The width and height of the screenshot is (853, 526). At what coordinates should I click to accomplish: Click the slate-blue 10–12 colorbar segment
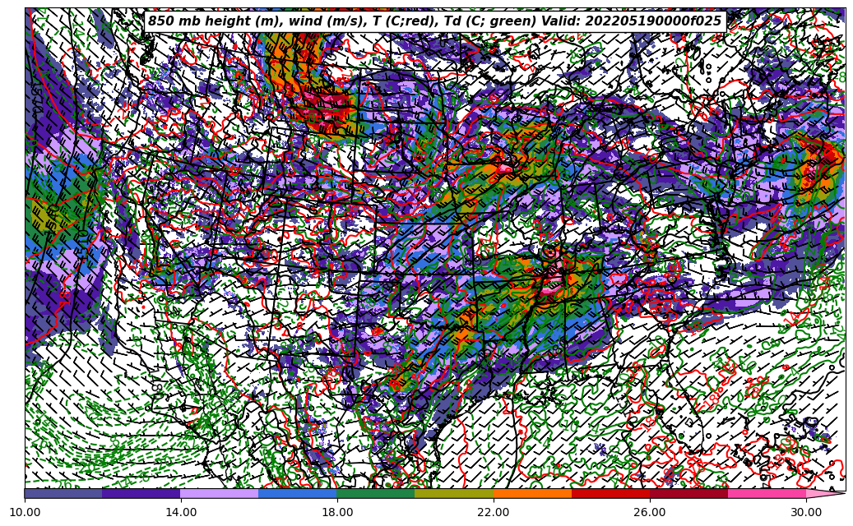[63, 493]
